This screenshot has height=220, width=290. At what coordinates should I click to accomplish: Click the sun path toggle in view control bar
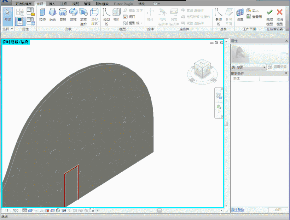[x=36, y=210]
